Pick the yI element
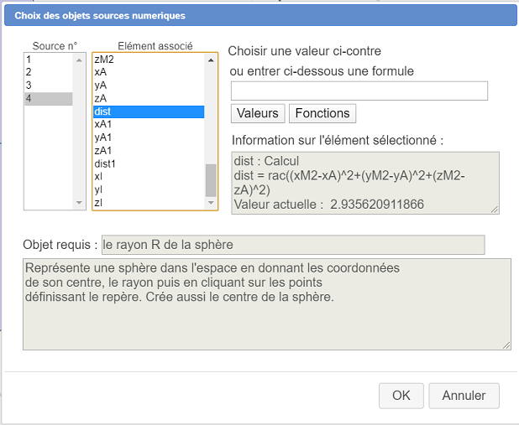 pyautogui.click(x=149, y=189)
